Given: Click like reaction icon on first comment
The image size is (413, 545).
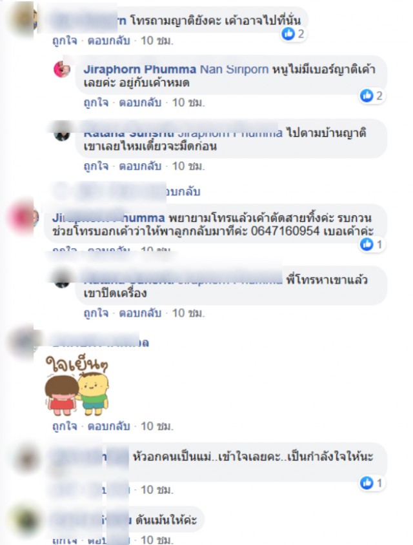Looking at the screenshot, I should coord(288,34).
